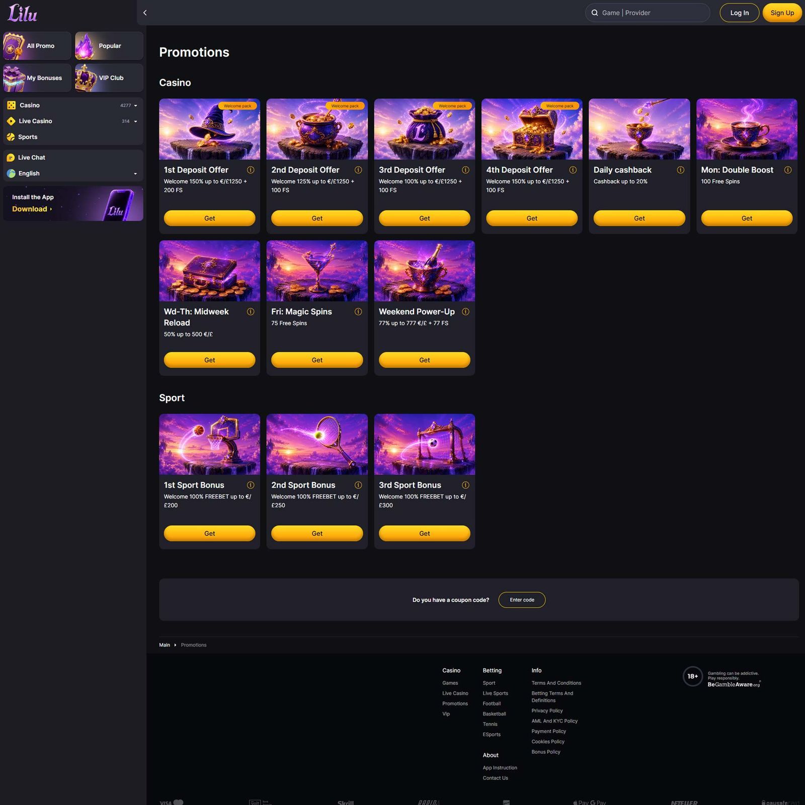
Task: Go to Main breadcrumb link
Action: point(165,645)
